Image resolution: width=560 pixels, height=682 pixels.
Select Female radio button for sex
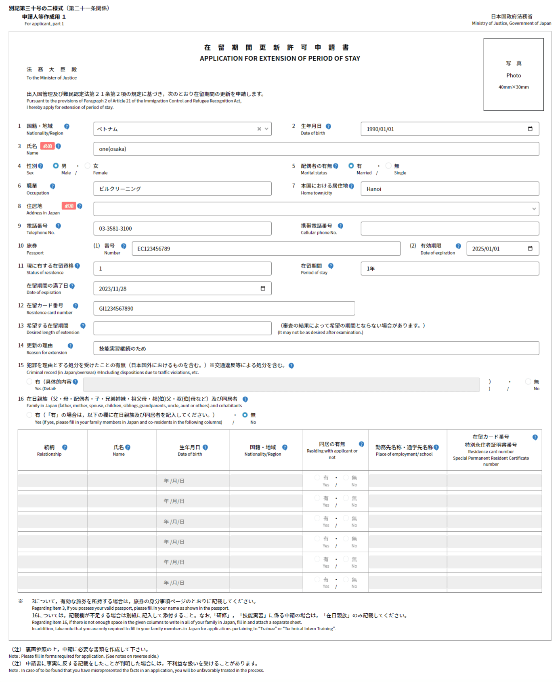click(88, 166)
